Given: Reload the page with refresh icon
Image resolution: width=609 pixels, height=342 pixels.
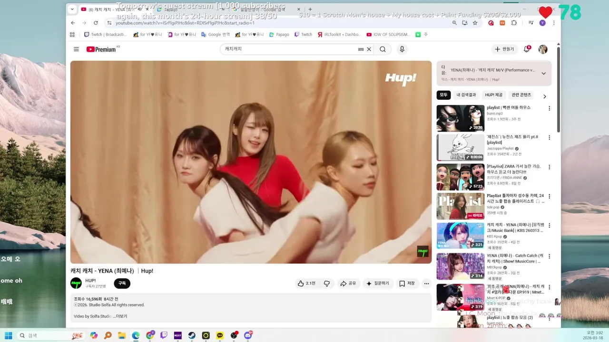Looking at the screenshot, I should coord(96,23).
